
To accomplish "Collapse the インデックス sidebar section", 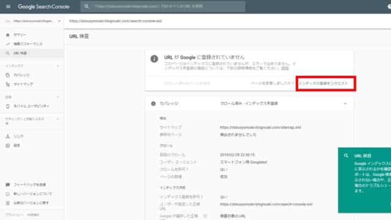I will pos(58,66).
